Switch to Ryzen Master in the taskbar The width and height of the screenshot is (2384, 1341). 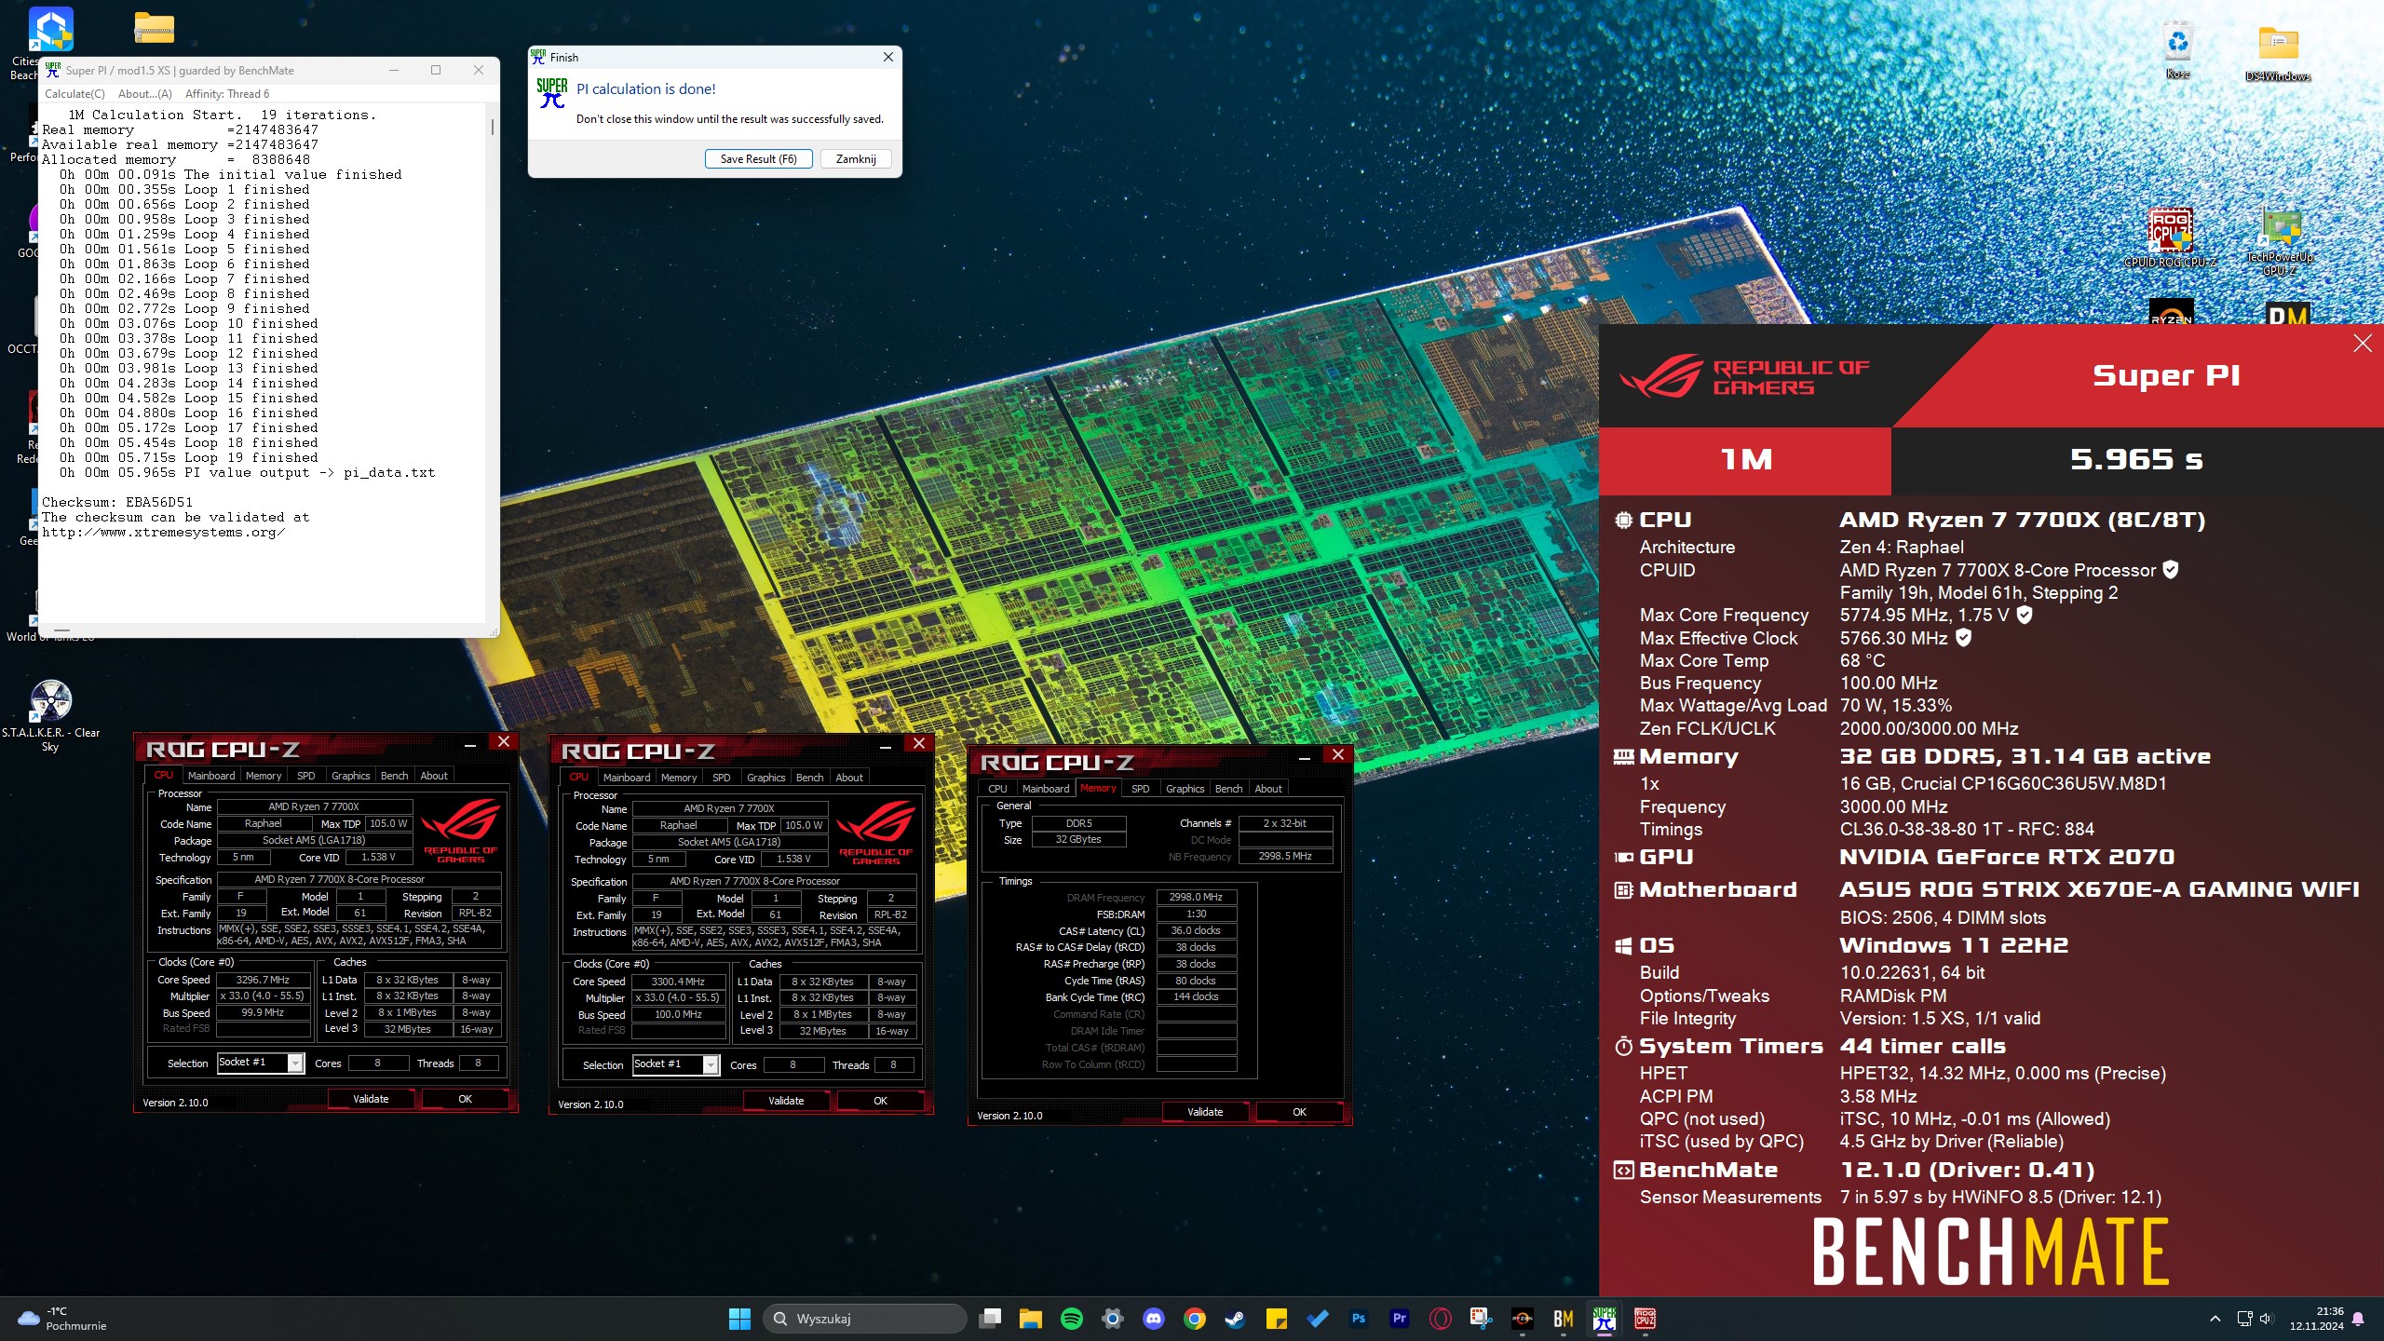pos(1522,1318)
